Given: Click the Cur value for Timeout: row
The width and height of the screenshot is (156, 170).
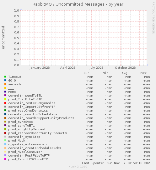Looking at the screenshot, I should point(89,77).
